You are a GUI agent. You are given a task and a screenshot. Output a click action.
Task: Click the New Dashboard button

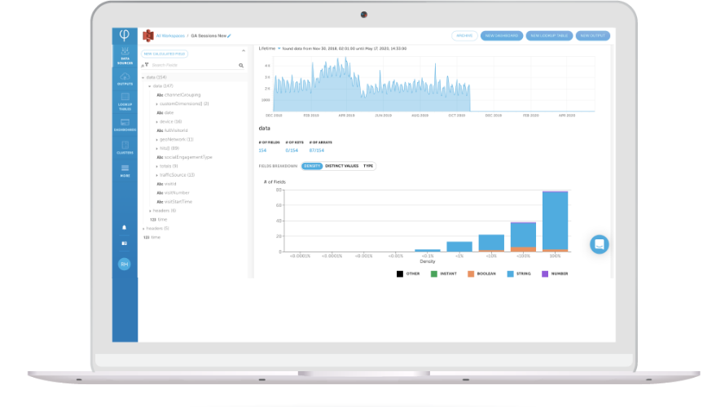(502, 36)
